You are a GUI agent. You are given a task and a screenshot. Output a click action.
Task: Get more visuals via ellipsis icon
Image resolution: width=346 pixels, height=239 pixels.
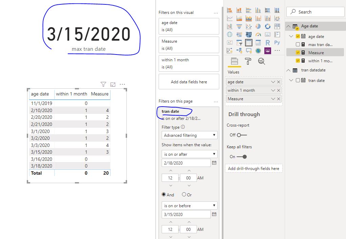pos(277,51)
